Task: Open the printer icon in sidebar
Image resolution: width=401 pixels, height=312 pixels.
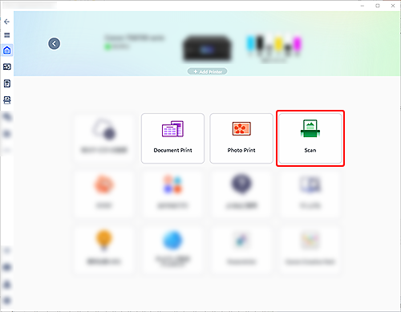Action: click(7, 100)
